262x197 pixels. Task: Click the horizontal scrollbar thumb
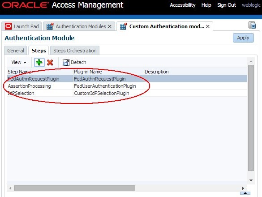(x=75, y=188)
